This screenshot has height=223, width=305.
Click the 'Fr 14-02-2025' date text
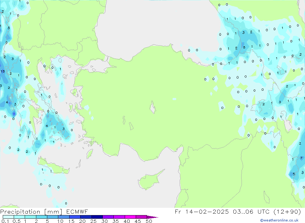click(202, 211)
